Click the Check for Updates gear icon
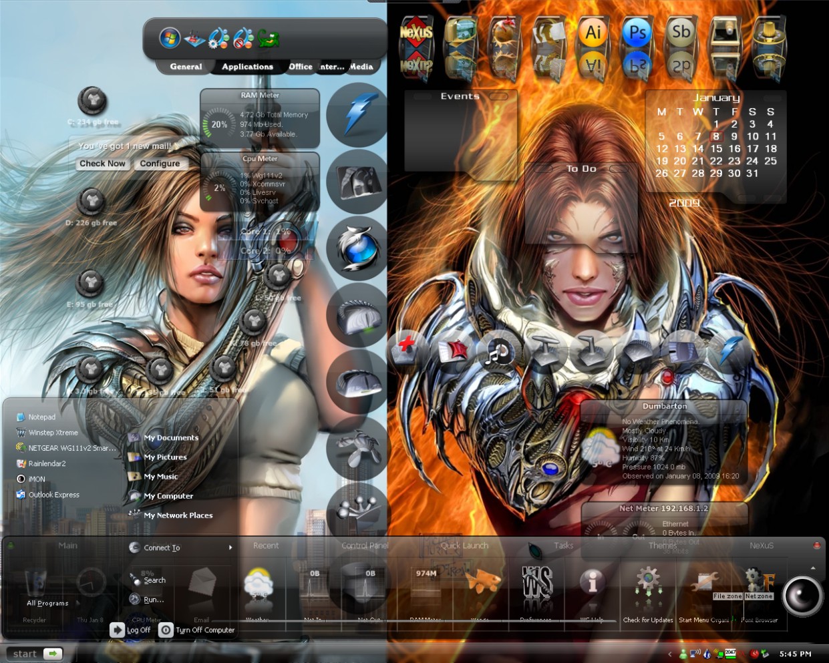The width and height of the screenshot is (829, 663). tap(647, 582)
